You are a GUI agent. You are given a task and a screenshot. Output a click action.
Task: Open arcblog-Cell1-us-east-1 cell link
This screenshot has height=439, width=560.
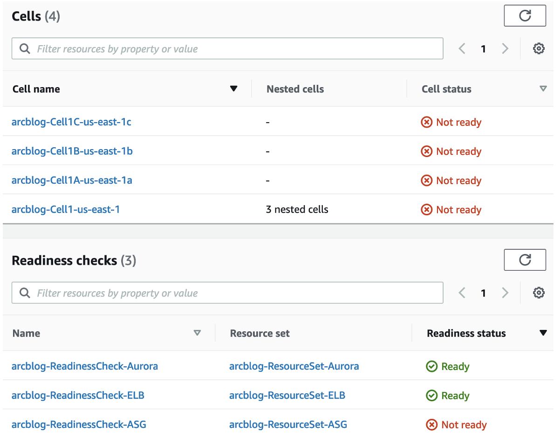pyautogui.click(x=66, y=209)
